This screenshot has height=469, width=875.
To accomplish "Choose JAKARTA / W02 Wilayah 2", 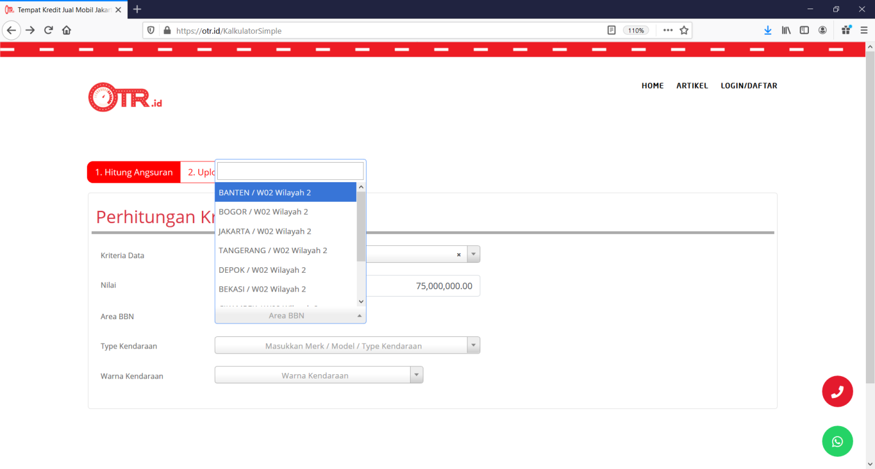I will pyautogui.click(x=285, y=231).
